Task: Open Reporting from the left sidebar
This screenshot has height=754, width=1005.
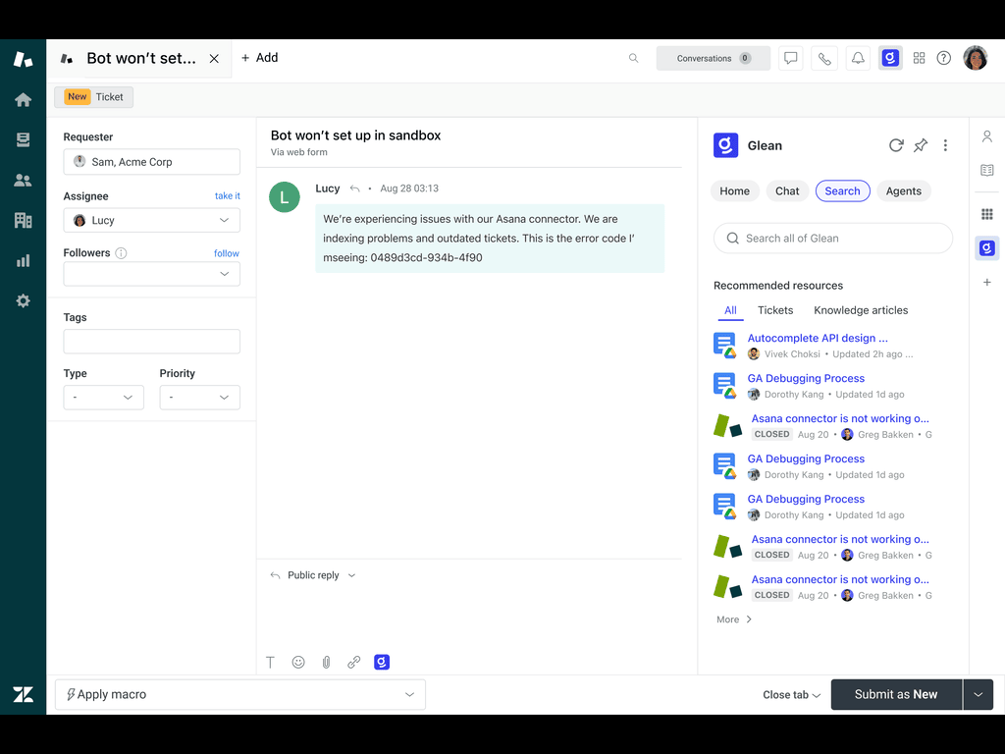Action: coord(23,261)
